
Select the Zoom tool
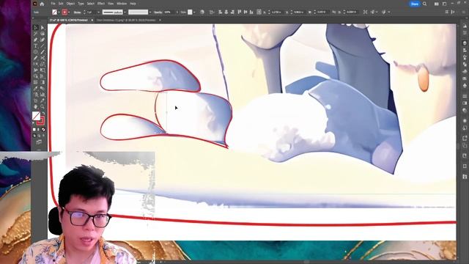tap(43, 106)
